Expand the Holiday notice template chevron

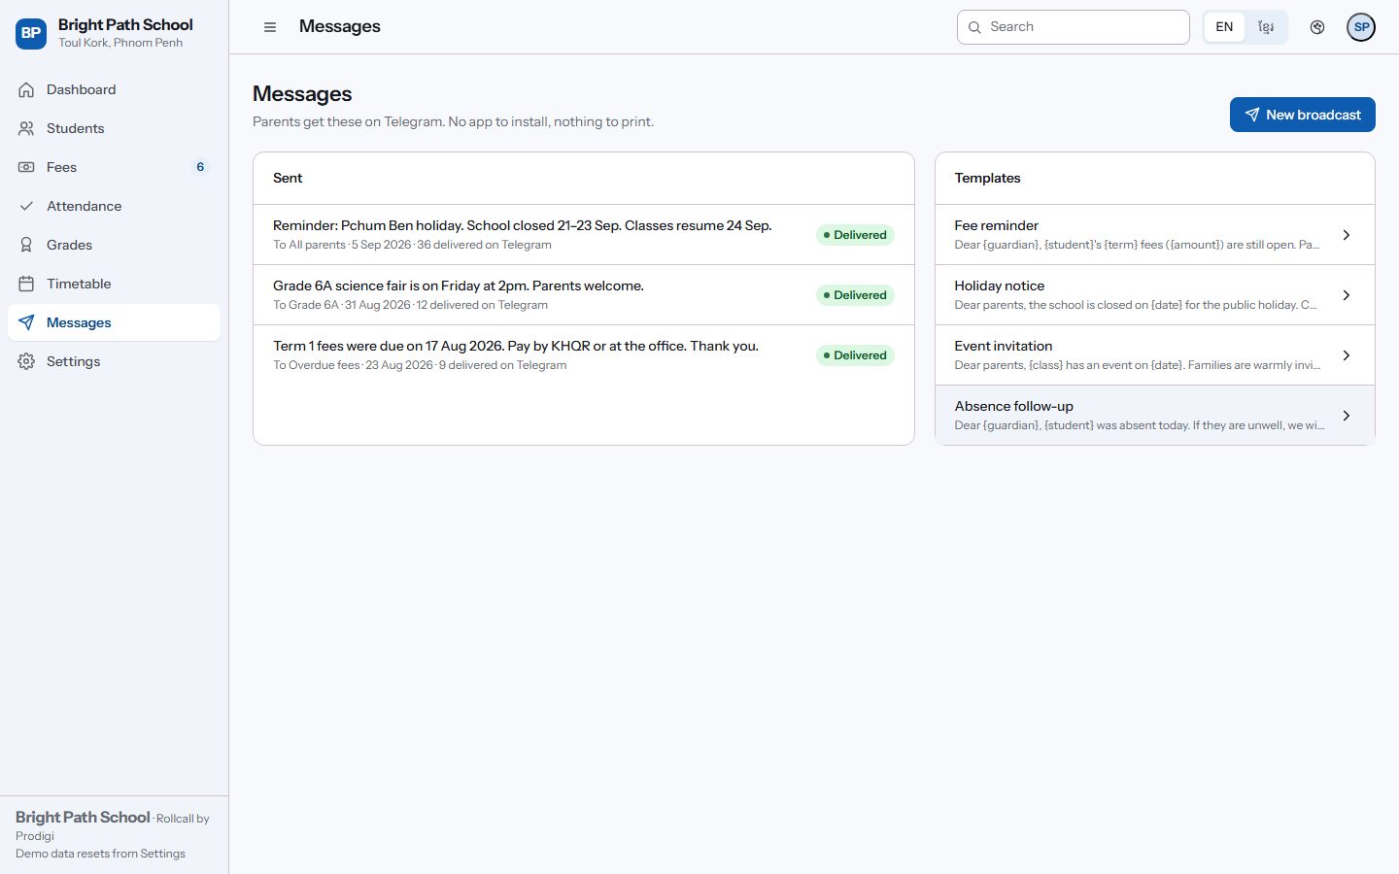coord(1347,295)
